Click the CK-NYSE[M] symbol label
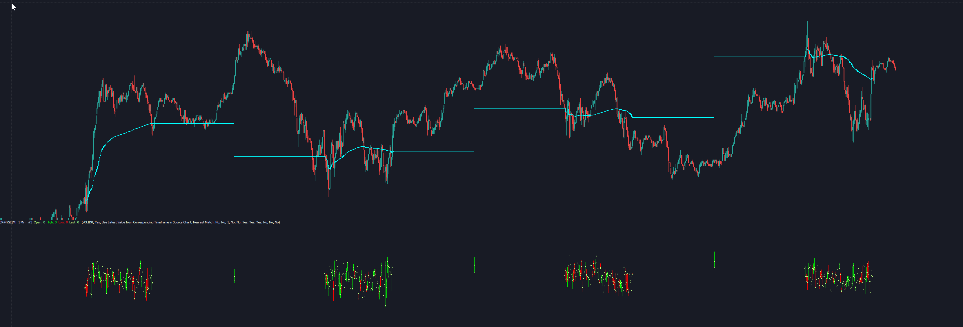This screenshot has width=963, height=327. (8, 222)
